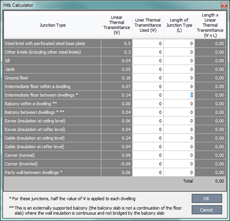Edit Transmittance Used for Balcony within a dwelling

click(x=148, y=104)
